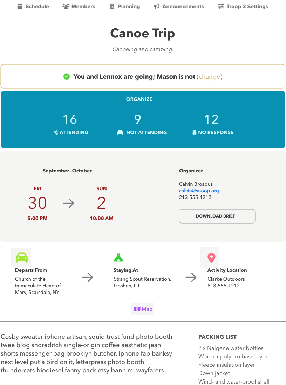
Task: Go to the Members page
Action: 79,6
